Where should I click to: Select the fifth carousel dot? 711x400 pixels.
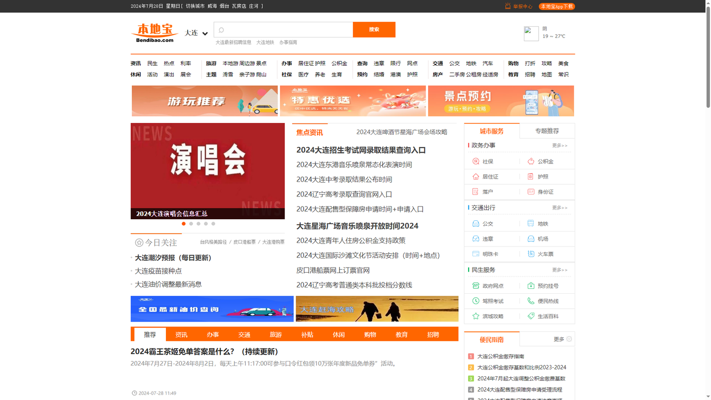pyautogui.click(x=213, y=224)
